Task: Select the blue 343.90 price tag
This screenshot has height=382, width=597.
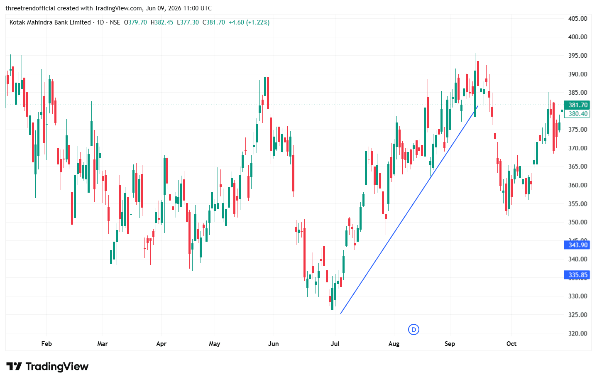Action: coord(577,245)
